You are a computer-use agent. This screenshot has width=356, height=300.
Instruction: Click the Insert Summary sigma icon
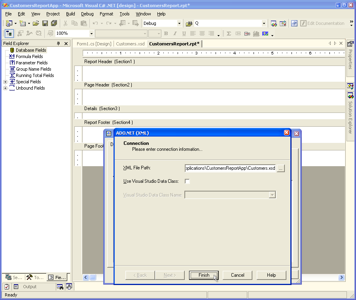pos(229,34)
